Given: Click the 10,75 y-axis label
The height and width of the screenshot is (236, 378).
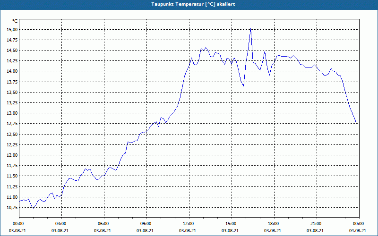Looking at the screenshot, I should (12, 208).
